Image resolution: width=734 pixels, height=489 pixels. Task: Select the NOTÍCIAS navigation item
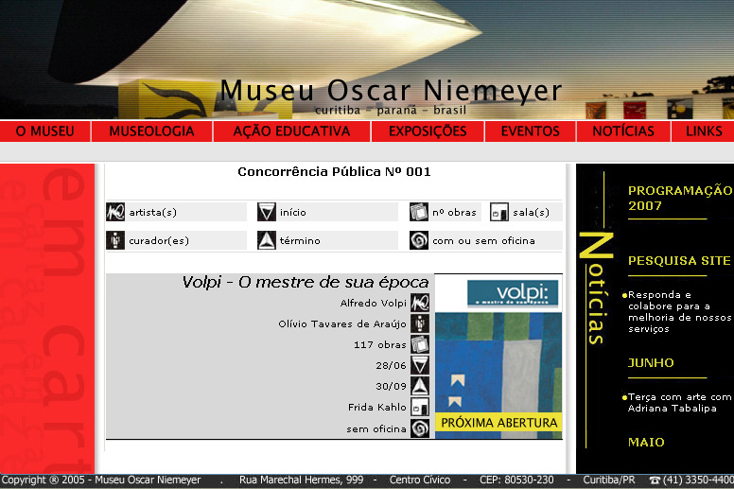click(623, 131)
